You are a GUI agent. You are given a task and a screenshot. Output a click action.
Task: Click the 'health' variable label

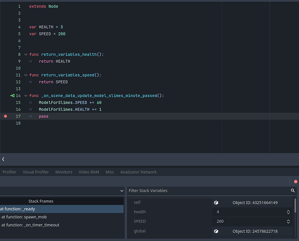140,212
